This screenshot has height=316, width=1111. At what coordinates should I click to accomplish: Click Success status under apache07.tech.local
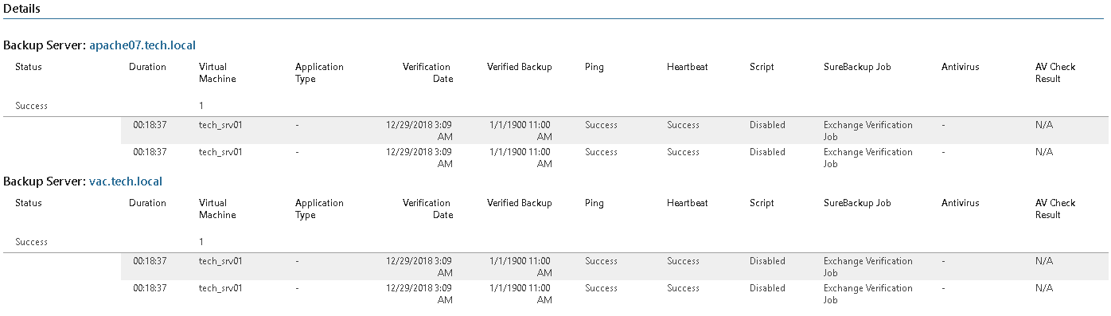(x=31, y=105)
